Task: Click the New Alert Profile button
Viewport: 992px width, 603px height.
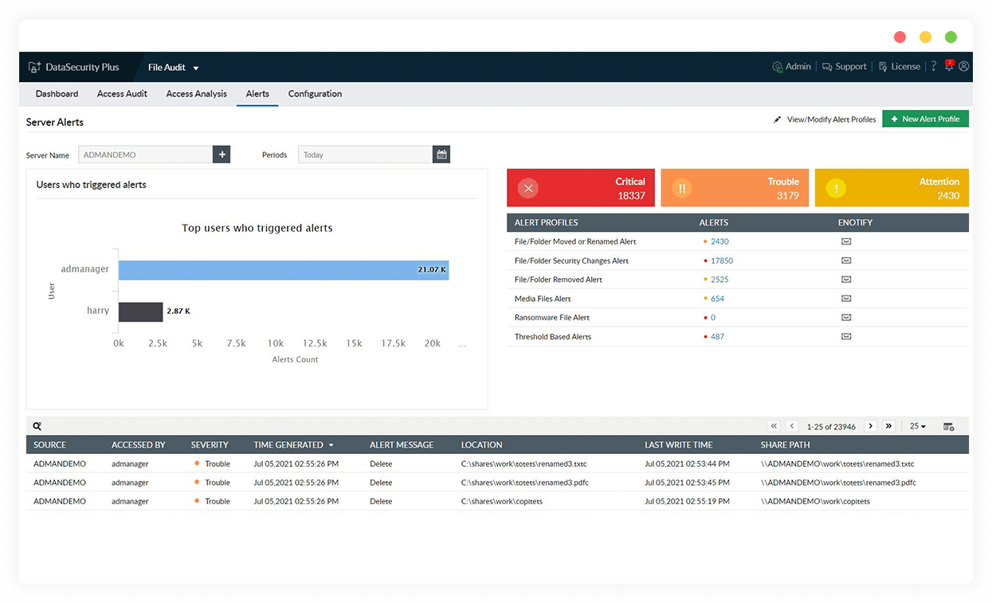Action: [x=925, y=119]
